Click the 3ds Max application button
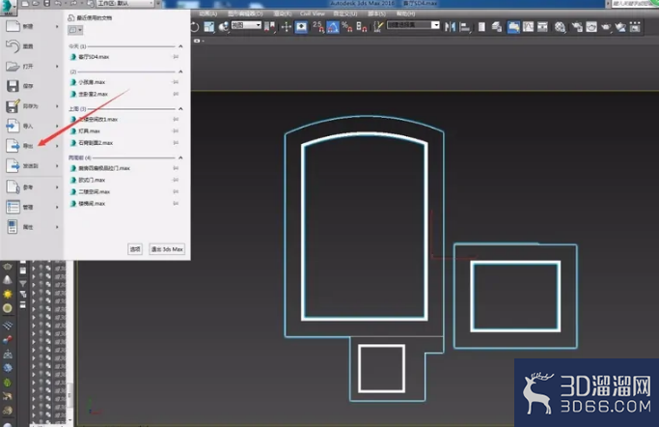 tap(9, 6)
